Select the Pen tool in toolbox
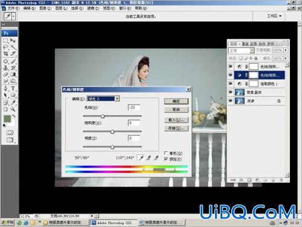 point(5,88)
